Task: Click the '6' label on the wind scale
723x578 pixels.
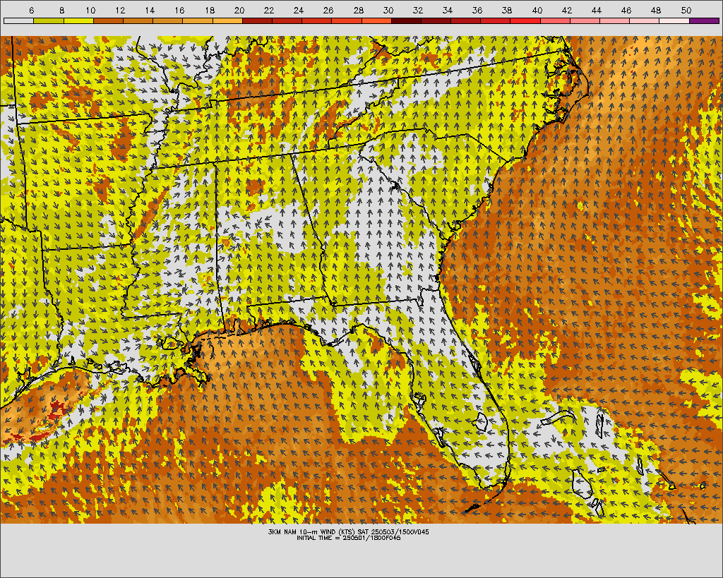Action: (x=31, y=10)
